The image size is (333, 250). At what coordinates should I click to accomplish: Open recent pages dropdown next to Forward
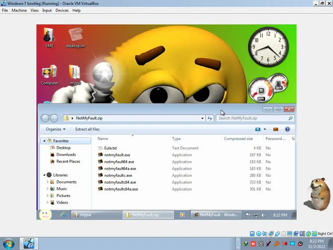tap(60, 118)
